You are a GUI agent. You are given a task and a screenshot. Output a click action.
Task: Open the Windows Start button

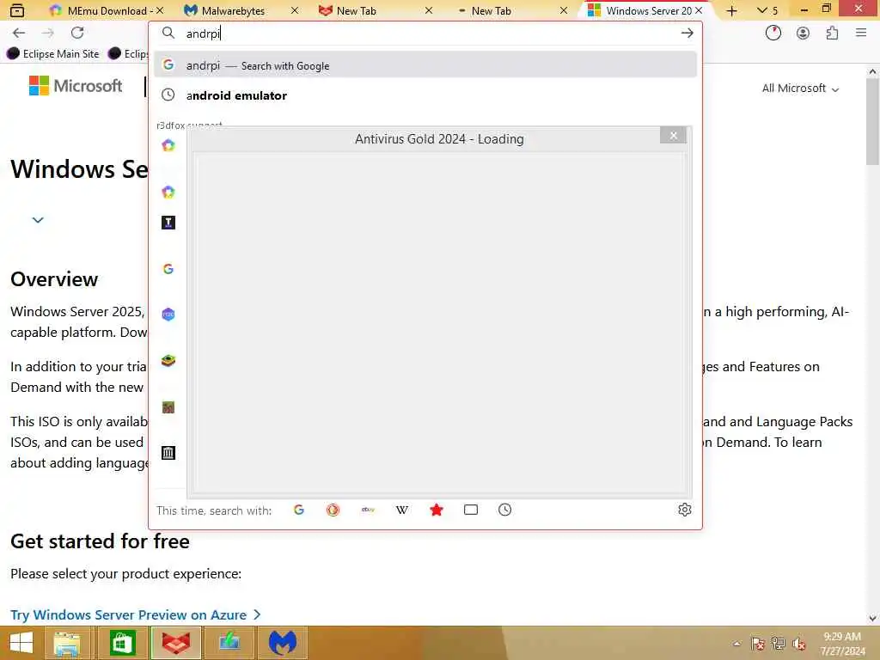(x=21, y=643)
